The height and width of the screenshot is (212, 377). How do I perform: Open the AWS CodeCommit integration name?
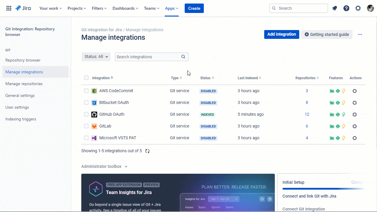pyautogui.click(x=116, y=91)
